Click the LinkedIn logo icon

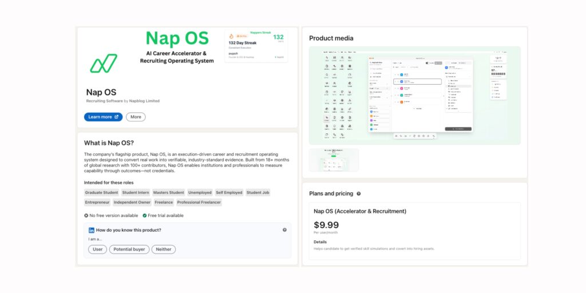point(91,230)
